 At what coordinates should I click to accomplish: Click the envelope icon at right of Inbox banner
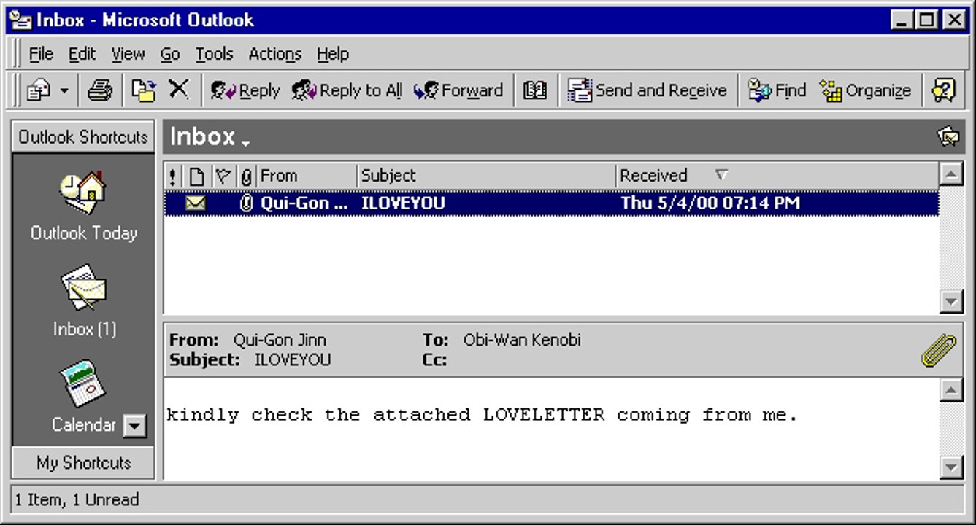tap(948, 136)
